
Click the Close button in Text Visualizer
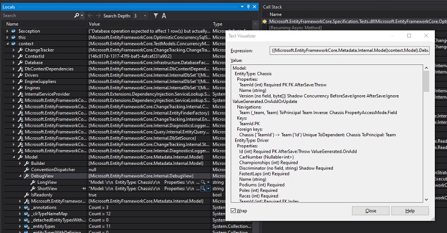click(371, 210)
